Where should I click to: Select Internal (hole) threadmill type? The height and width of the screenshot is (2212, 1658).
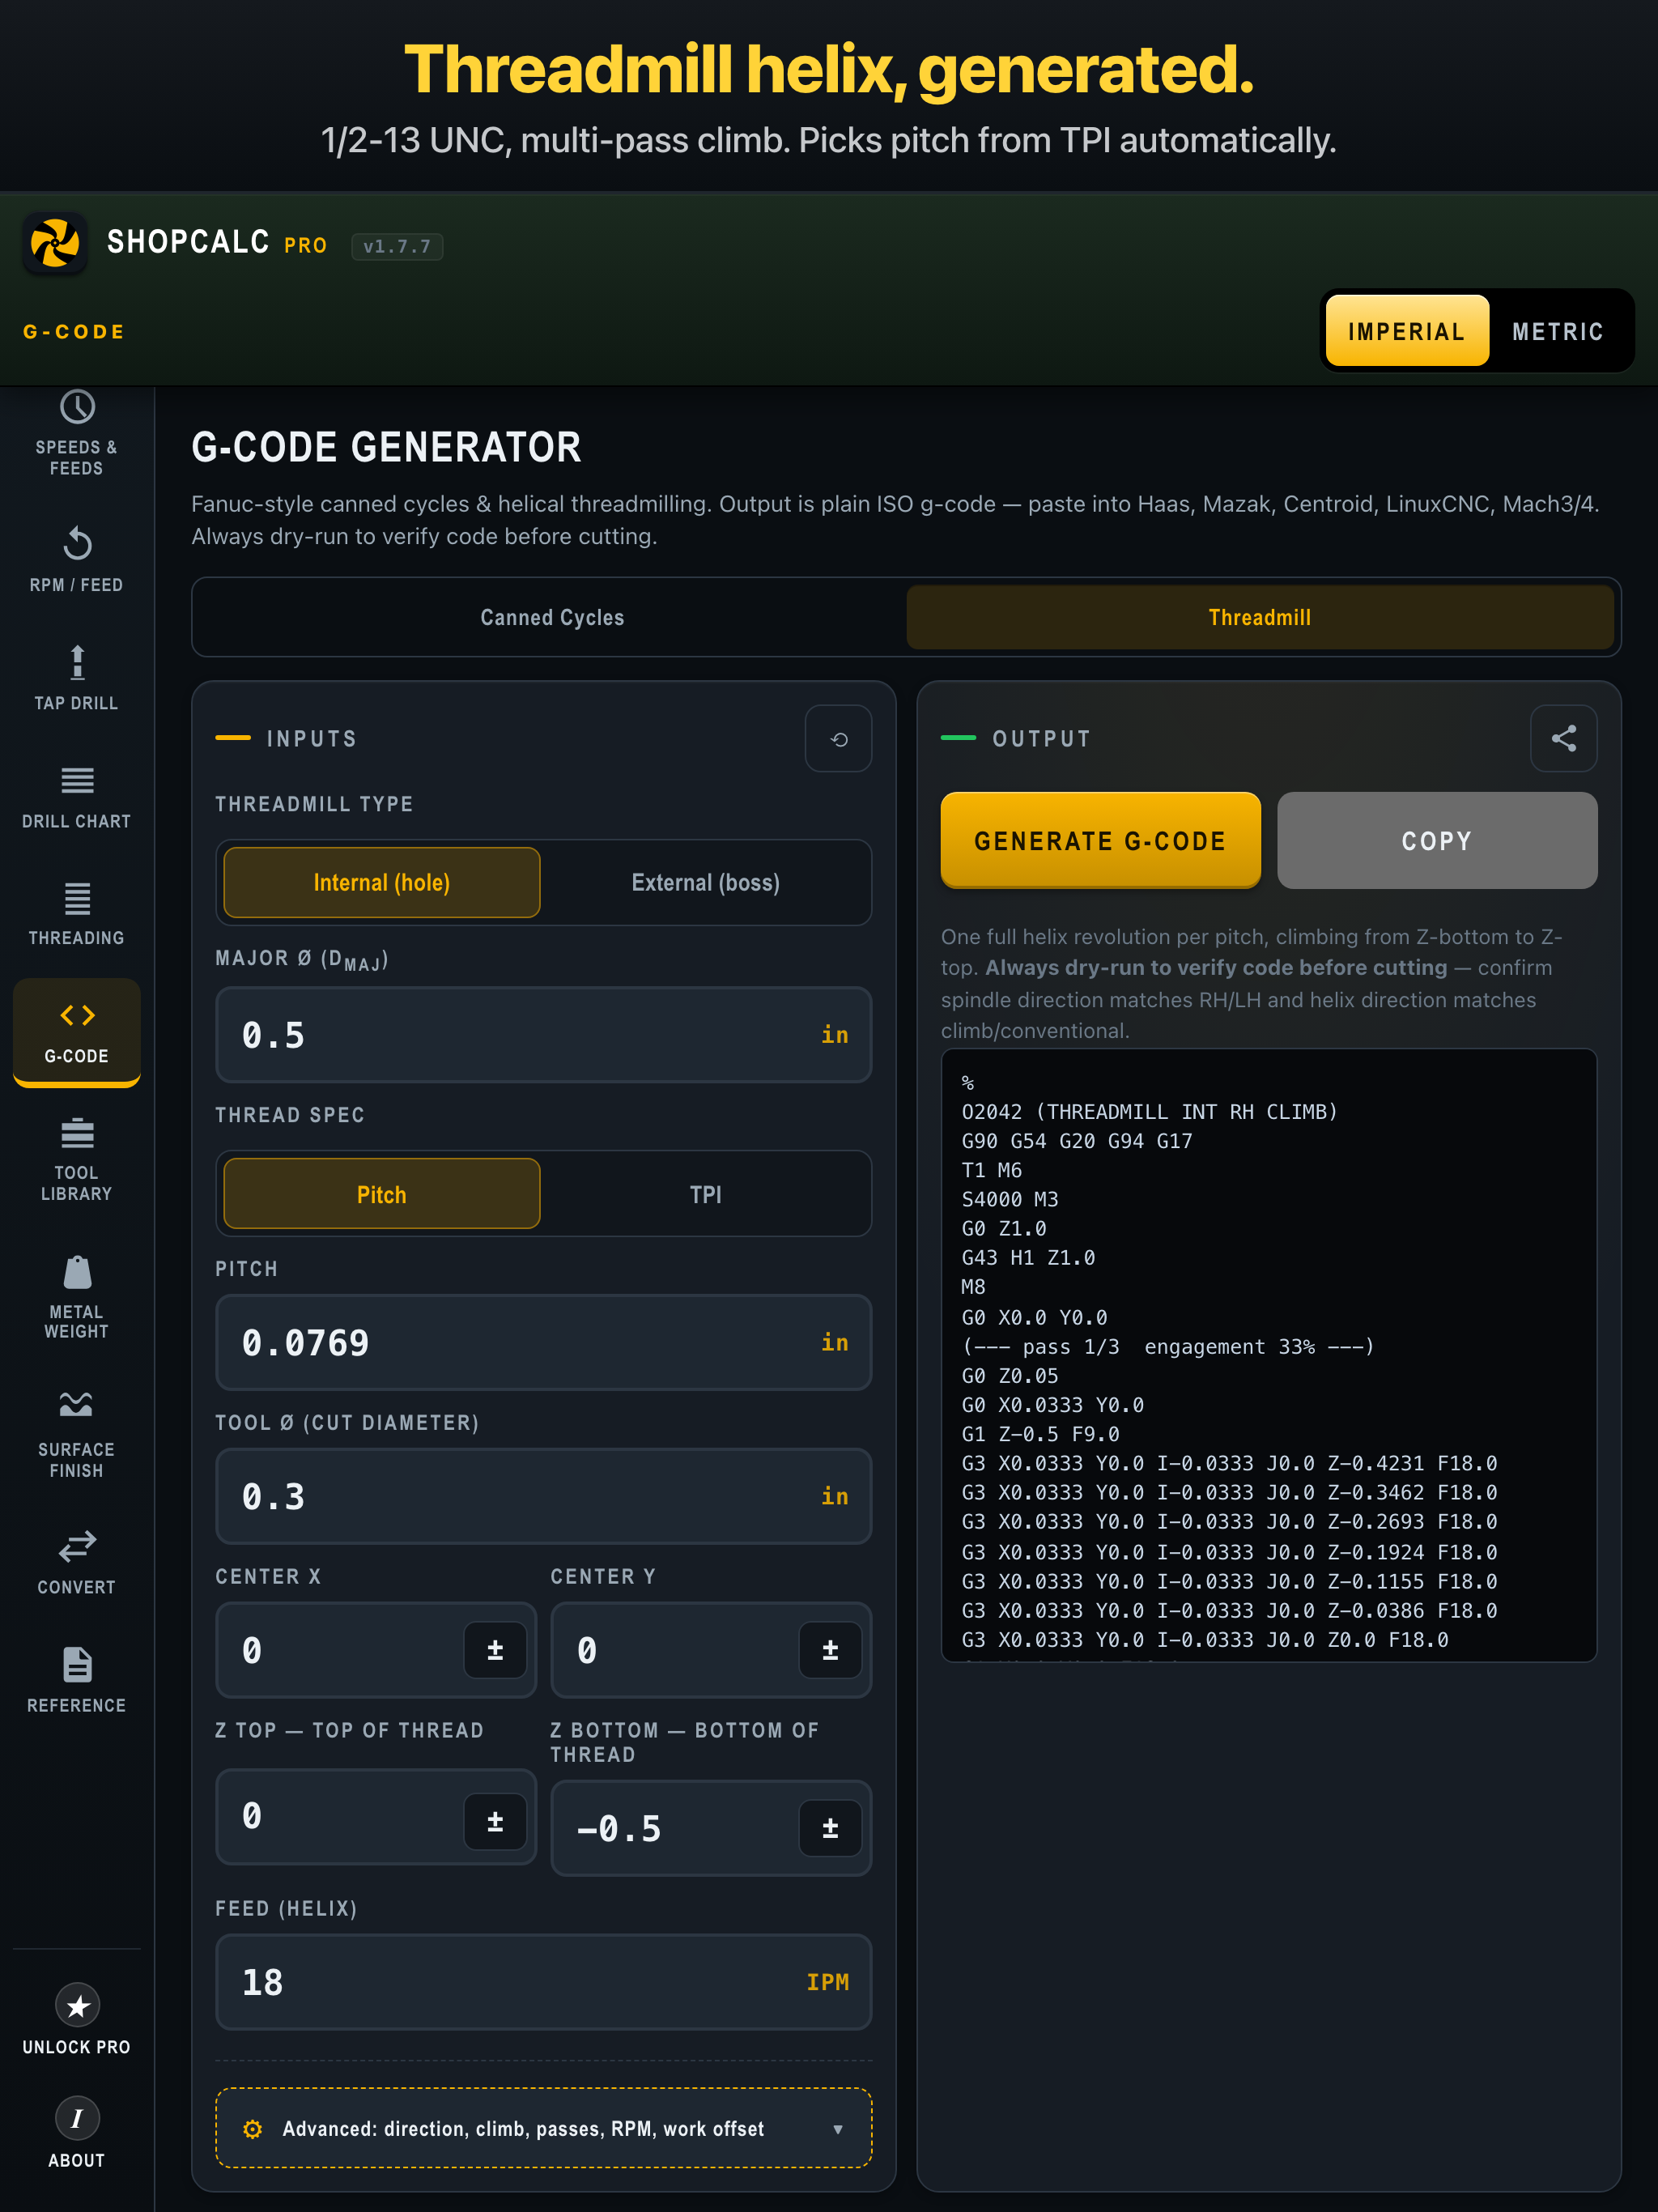382,883
